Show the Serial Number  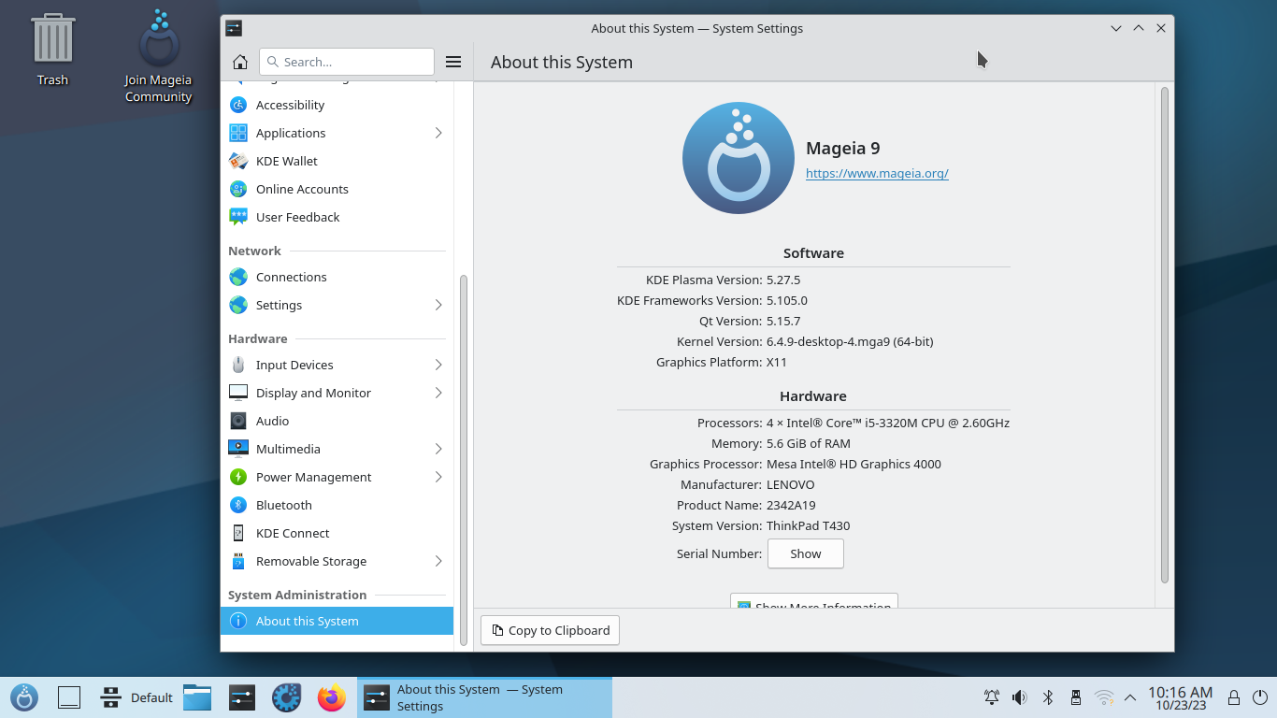pyautogui.click(x=806, y=553)
